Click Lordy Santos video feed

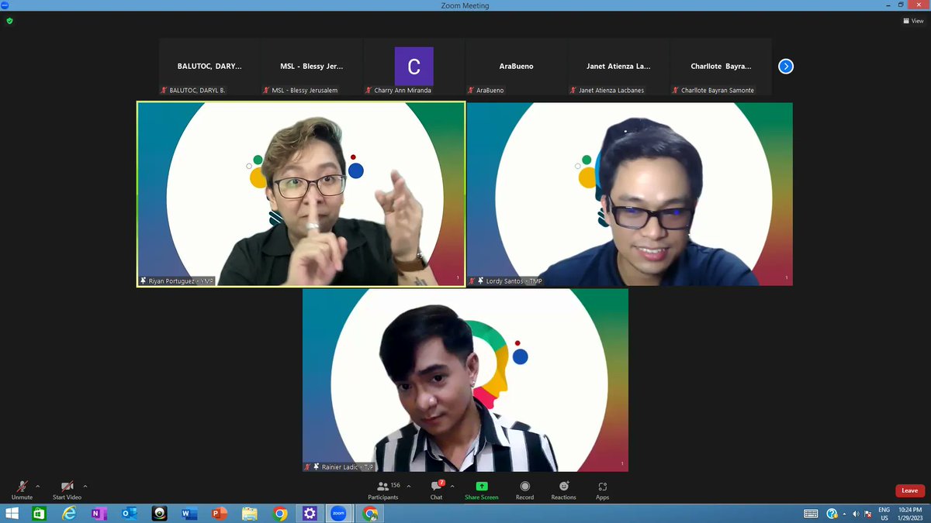pyautogui.click(x=630, y=194)
